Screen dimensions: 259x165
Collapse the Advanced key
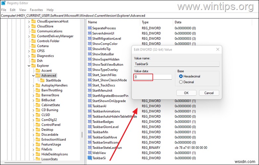point(33,76)
